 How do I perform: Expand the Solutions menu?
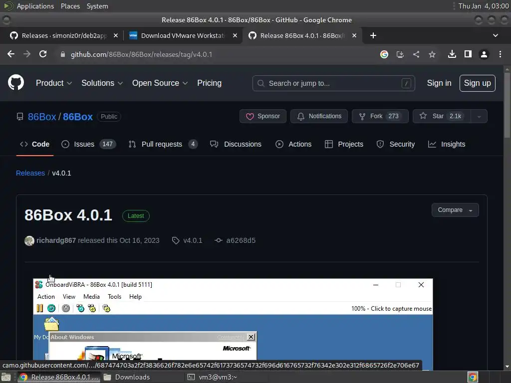[x=102, y=83]
